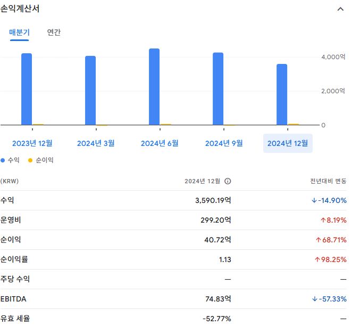This screenshot has width=352, height=334.
Task: Click the -57.33% EBITDA change
Action: 329,299
